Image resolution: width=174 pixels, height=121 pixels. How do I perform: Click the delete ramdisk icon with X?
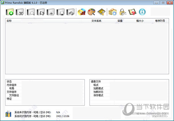pyautogui.click(x=20, y=12)
